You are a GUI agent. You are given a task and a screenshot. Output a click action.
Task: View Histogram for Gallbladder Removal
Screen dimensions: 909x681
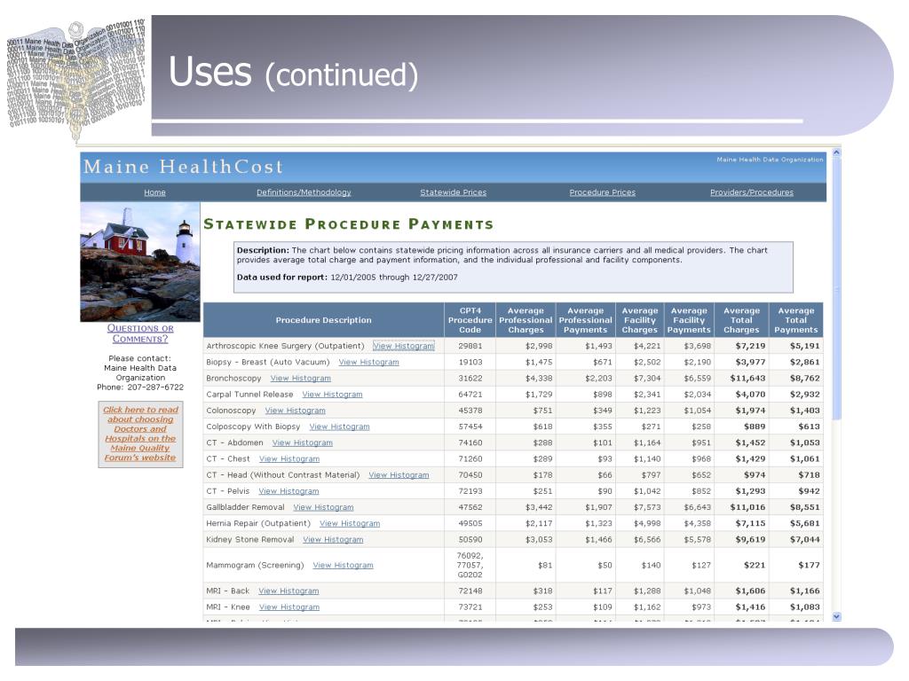coord(323,508)
